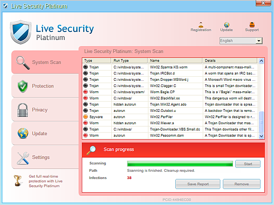
Task: Open the Protection tab
Action: 45,86
